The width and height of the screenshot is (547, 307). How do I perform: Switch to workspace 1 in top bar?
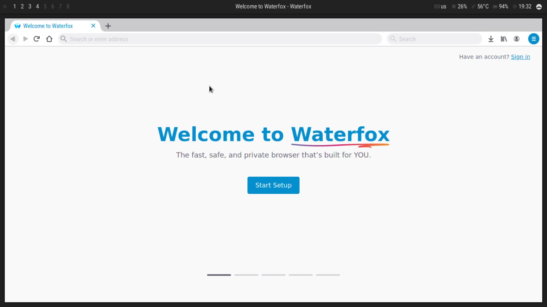click(x=15, y=6)
